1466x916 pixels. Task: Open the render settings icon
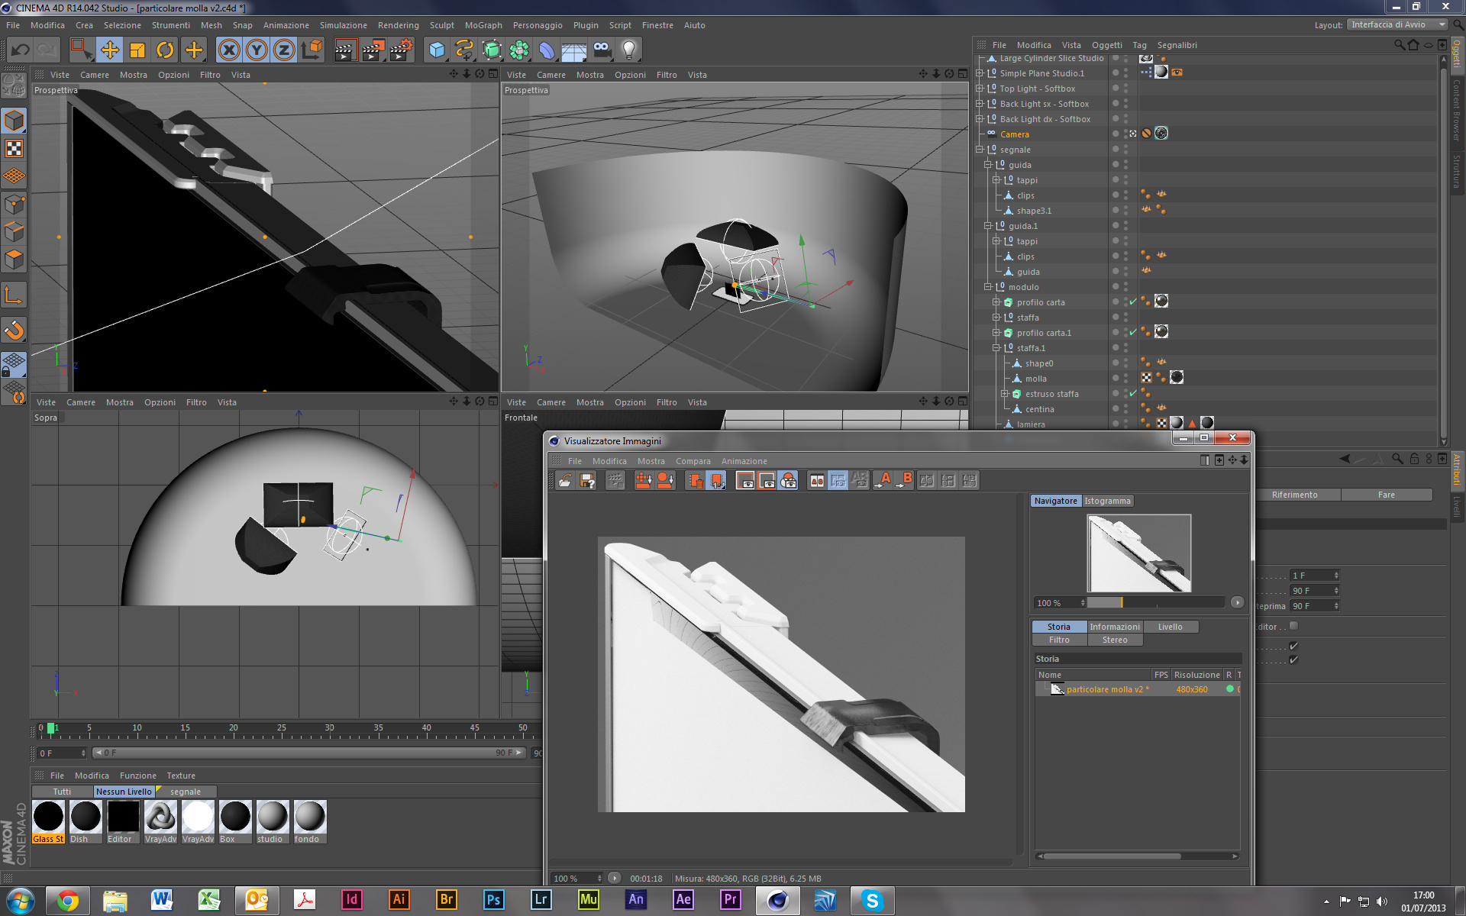(401, 50)
